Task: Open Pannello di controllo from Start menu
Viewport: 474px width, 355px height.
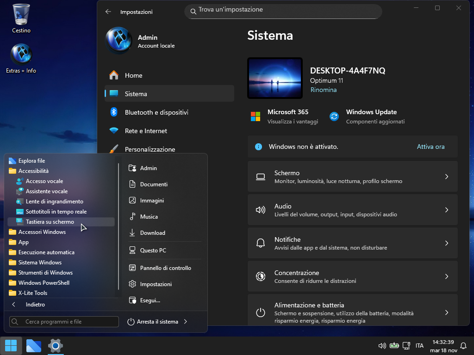Action: (x=165, y=268)
